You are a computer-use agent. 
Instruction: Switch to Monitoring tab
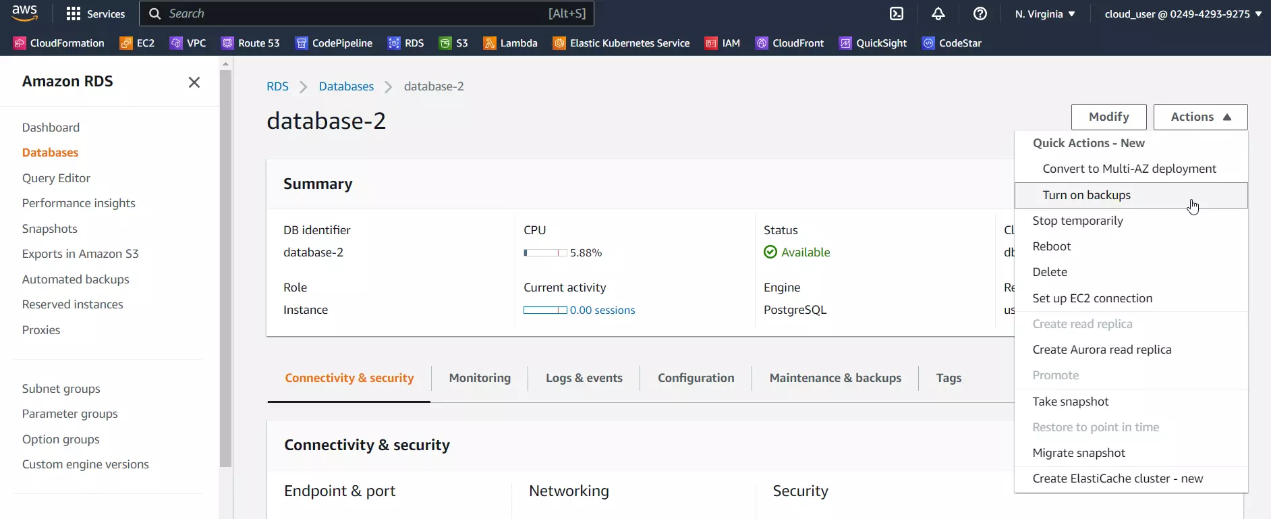coord(480,378)
